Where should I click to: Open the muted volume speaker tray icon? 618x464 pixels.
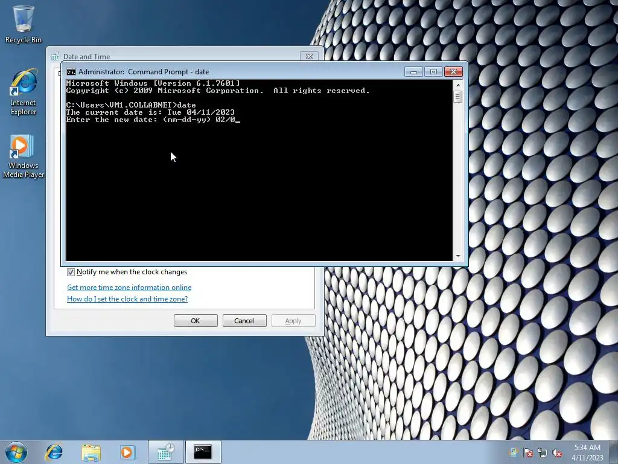point(557,453)
